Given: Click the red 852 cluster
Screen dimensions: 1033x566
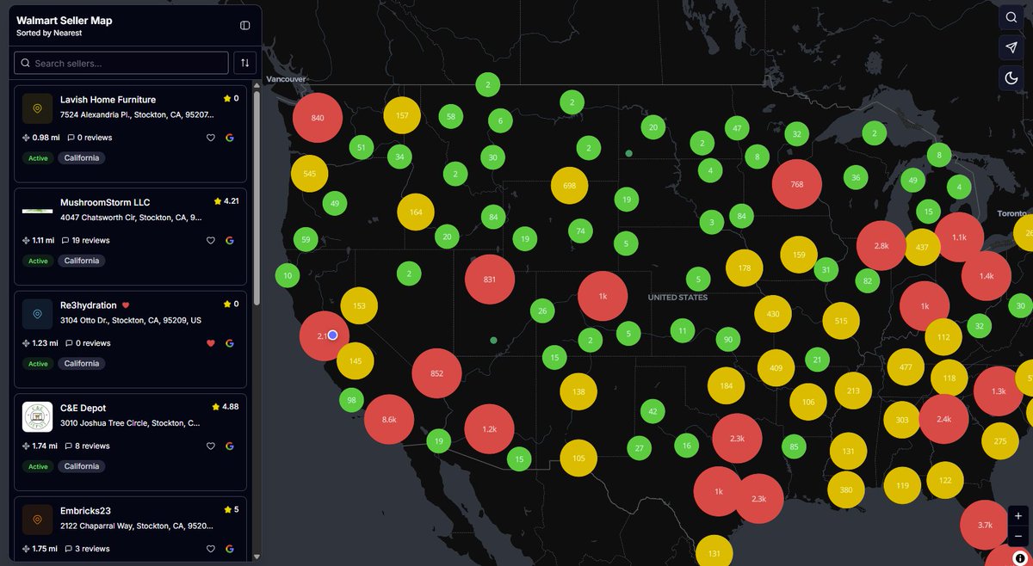Looking at the screenshot, I should (436, 373).
